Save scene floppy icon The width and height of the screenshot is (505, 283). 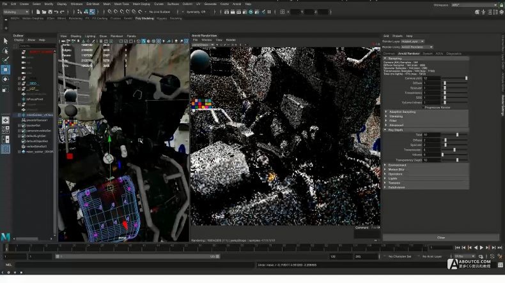[50, 12]
